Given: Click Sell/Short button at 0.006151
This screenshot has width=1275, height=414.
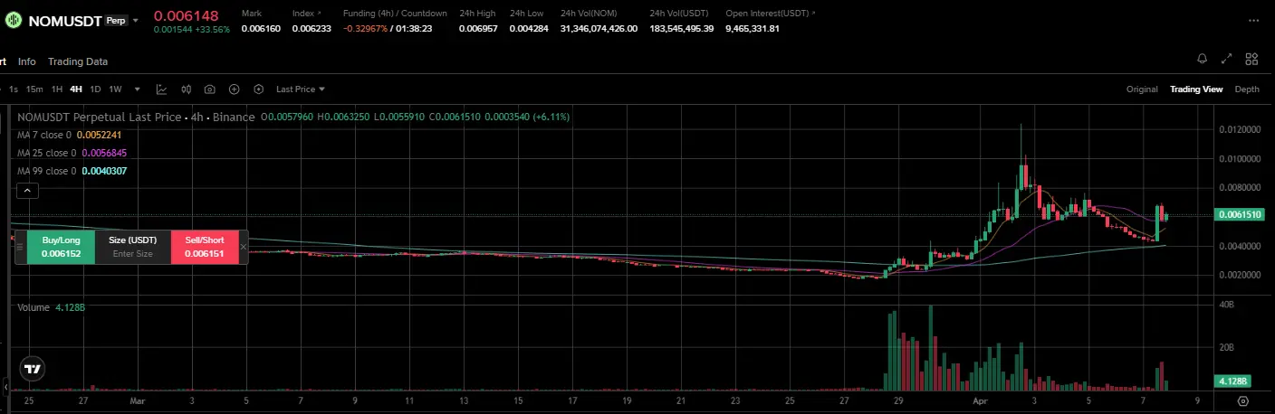Looking at the screenshot, I should pyautogui.click(x=205, y=247).
